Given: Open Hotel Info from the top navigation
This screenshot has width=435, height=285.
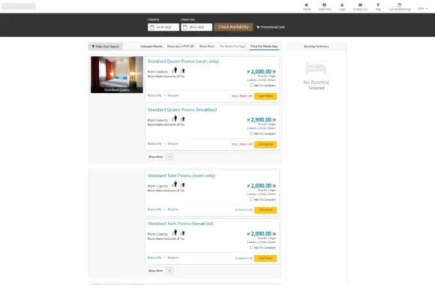Looking at the screenshot, I should tap(324, 7).
